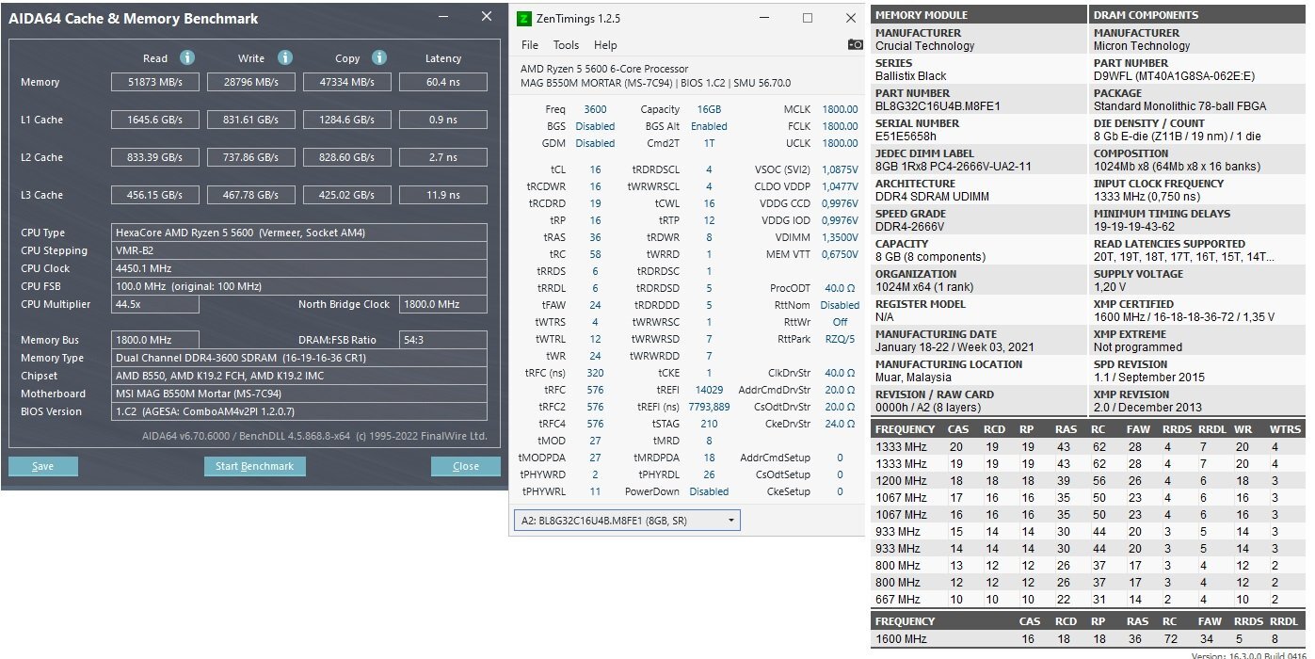Click the Motherboard value MSI MAG B550M Mortar

(x=299, y=394)
